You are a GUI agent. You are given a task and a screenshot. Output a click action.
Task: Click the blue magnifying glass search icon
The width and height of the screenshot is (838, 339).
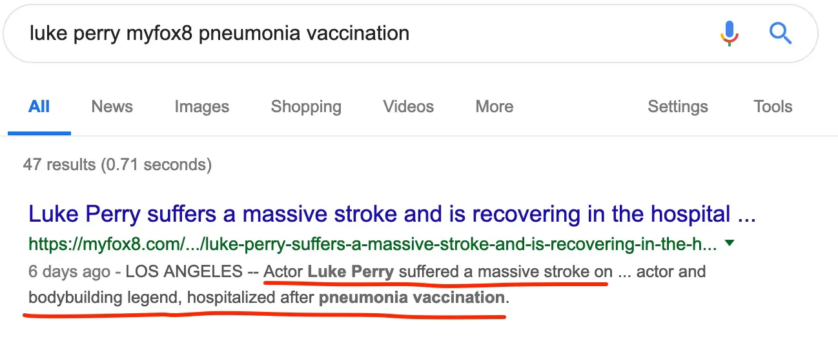point(781,32)
